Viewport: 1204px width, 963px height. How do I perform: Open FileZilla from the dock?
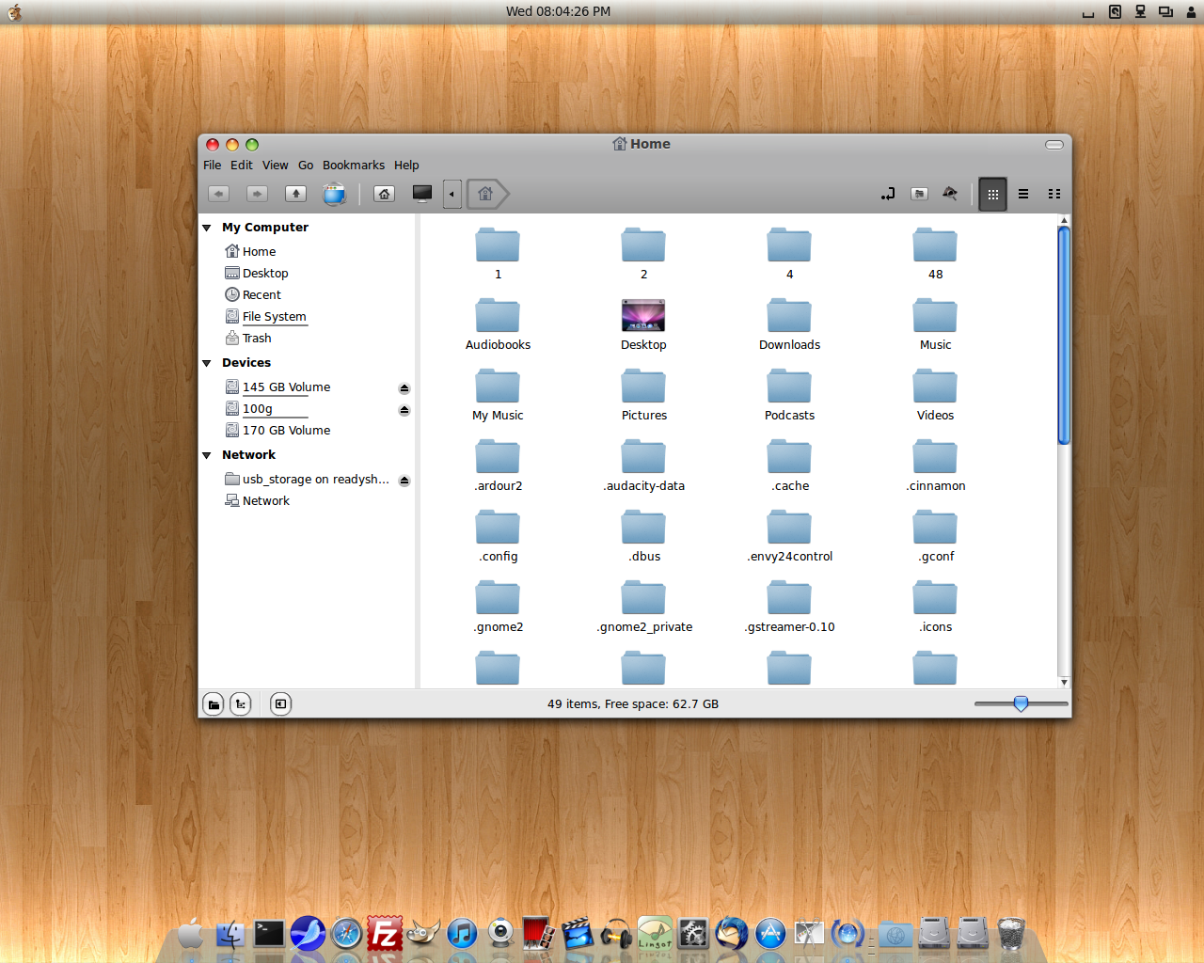pyautogui.click(x=384, y=934)
